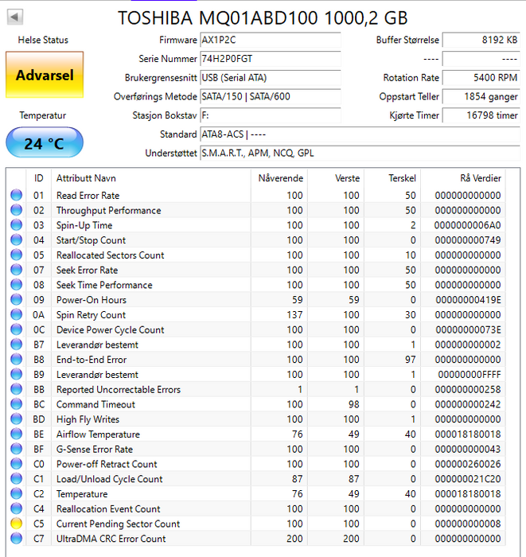Click the previous disk arrow button
Image resolution: width=526 pixels, height=557 pixels.
coord(15,17)
